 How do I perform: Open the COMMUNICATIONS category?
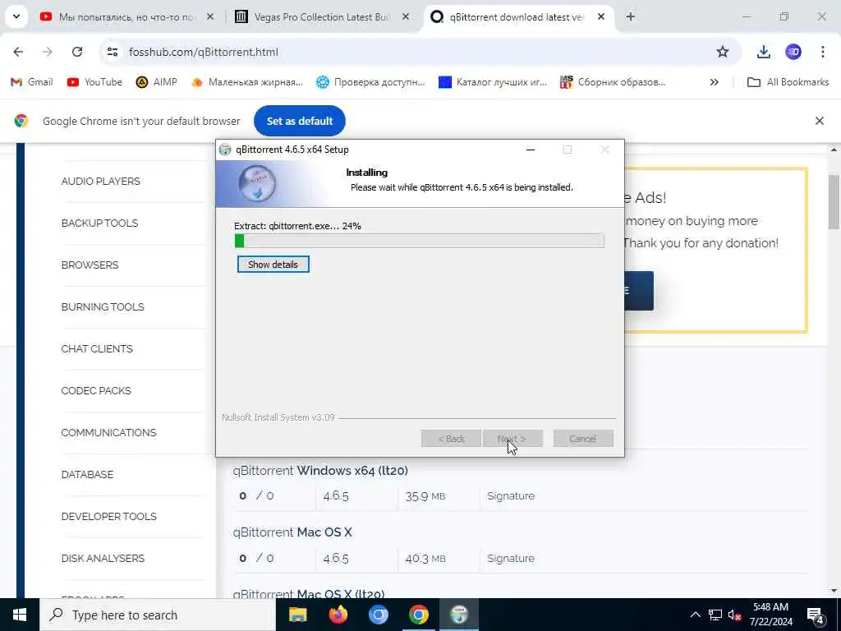[x=108, y=432]
